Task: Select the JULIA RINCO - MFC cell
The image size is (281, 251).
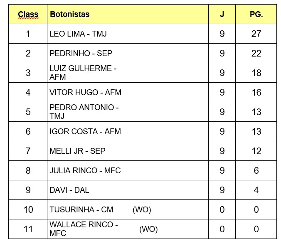Action: click(x=85, y=170)
